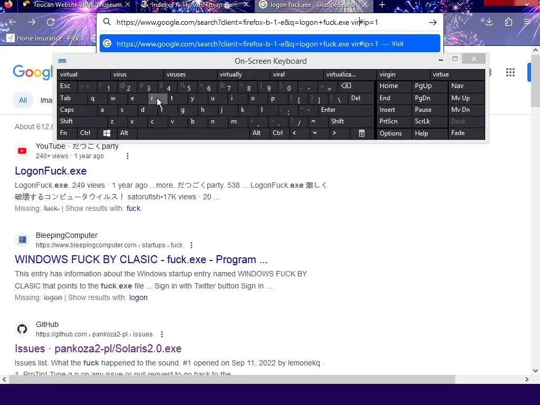Toggle the right Shift key on keyboard

tap(351, 121)
